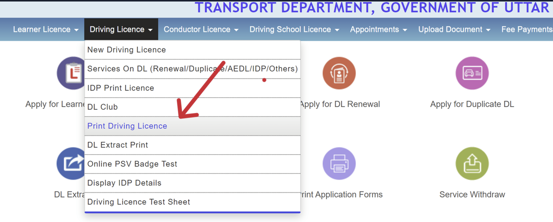Open DL Extract Print menu item
This screenshot has width=553, height=222.
pos(117,145)
